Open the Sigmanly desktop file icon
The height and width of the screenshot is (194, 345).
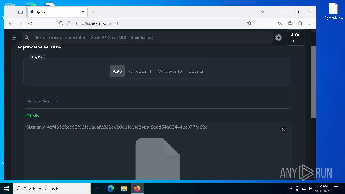point(333,11)
